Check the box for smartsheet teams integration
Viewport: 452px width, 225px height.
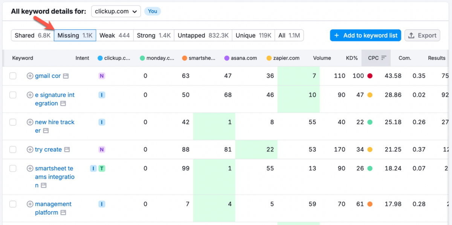pyautogui.click(x=13, y=168)
